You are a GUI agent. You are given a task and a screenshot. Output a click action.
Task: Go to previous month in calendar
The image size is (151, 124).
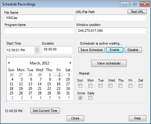pos(9,63)
